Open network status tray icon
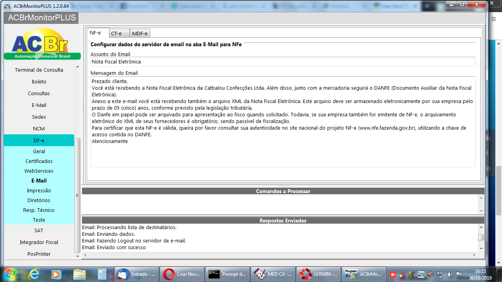Screen dimensions: 502x282 [440, 275]
